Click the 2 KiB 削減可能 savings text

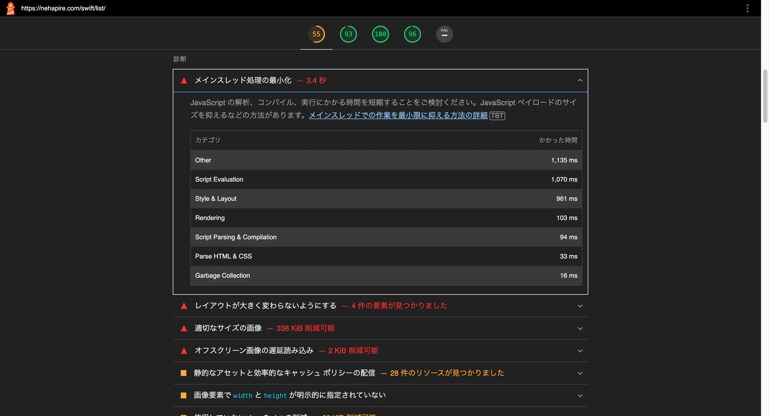[x=353, y=351]
